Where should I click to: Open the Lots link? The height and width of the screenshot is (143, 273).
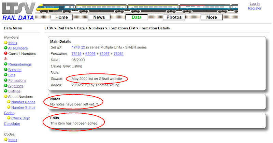tap(12, 75)
